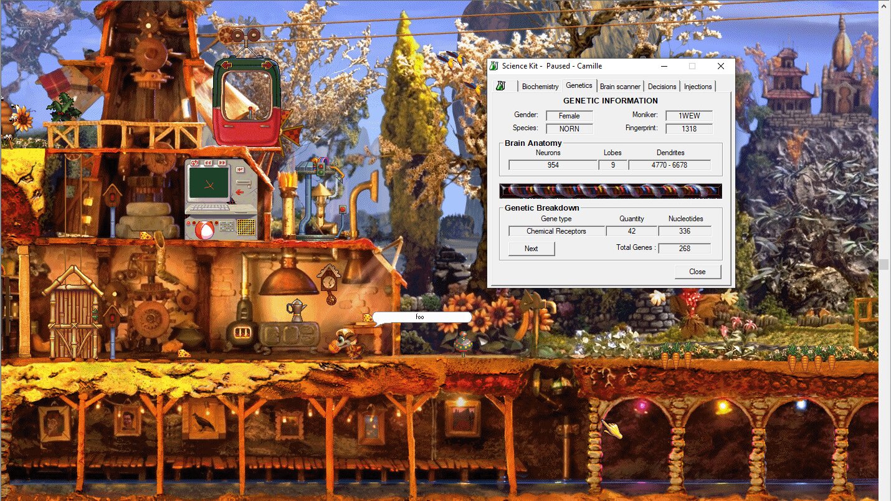891x501 pixels.
Task: Click the Chemical Receptors gene type field
Action: pyautogui.click(x=556, y=231)
